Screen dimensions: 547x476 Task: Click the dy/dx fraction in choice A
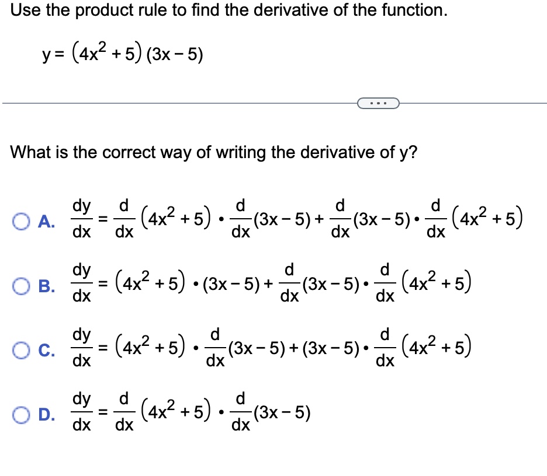[82, 219]
